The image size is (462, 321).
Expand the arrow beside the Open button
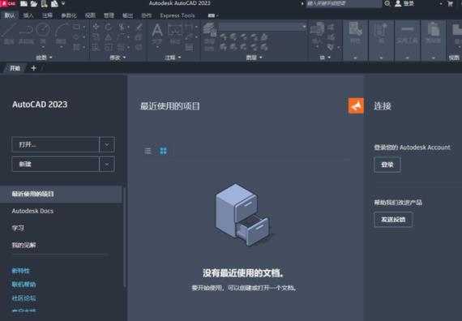pyautogui.click(x=107, y=144)
